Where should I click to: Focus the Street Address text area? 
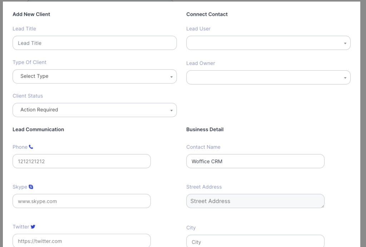pos(255,201)
